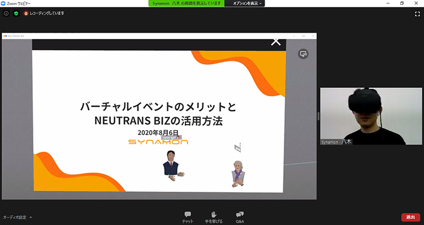Raise hand with 手を挙げる icon

point(214,218)
